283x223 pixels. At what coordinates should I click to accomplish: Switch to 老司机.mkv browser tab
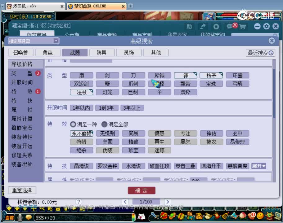coord(35,6)
